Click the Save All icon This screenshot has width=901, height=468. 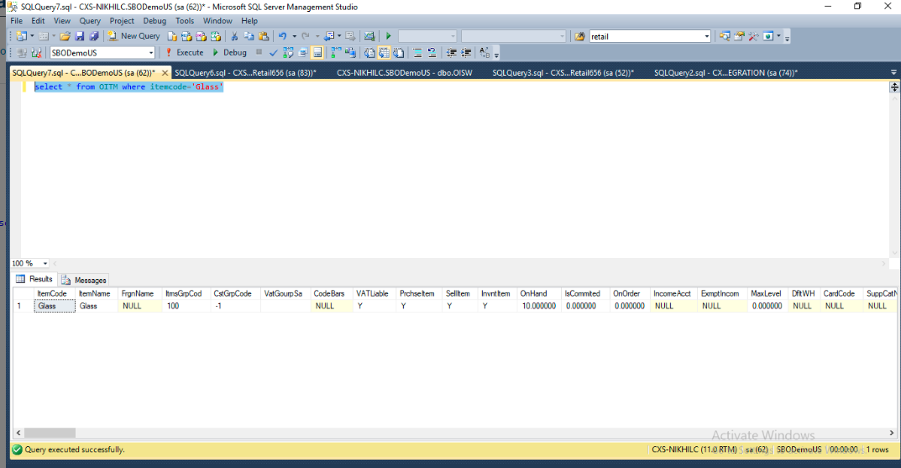point(94,36)
